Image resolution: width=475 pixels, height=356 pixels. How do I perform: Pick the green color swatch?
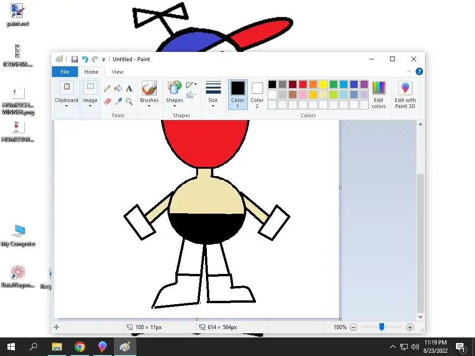click(x=333, y=84)
